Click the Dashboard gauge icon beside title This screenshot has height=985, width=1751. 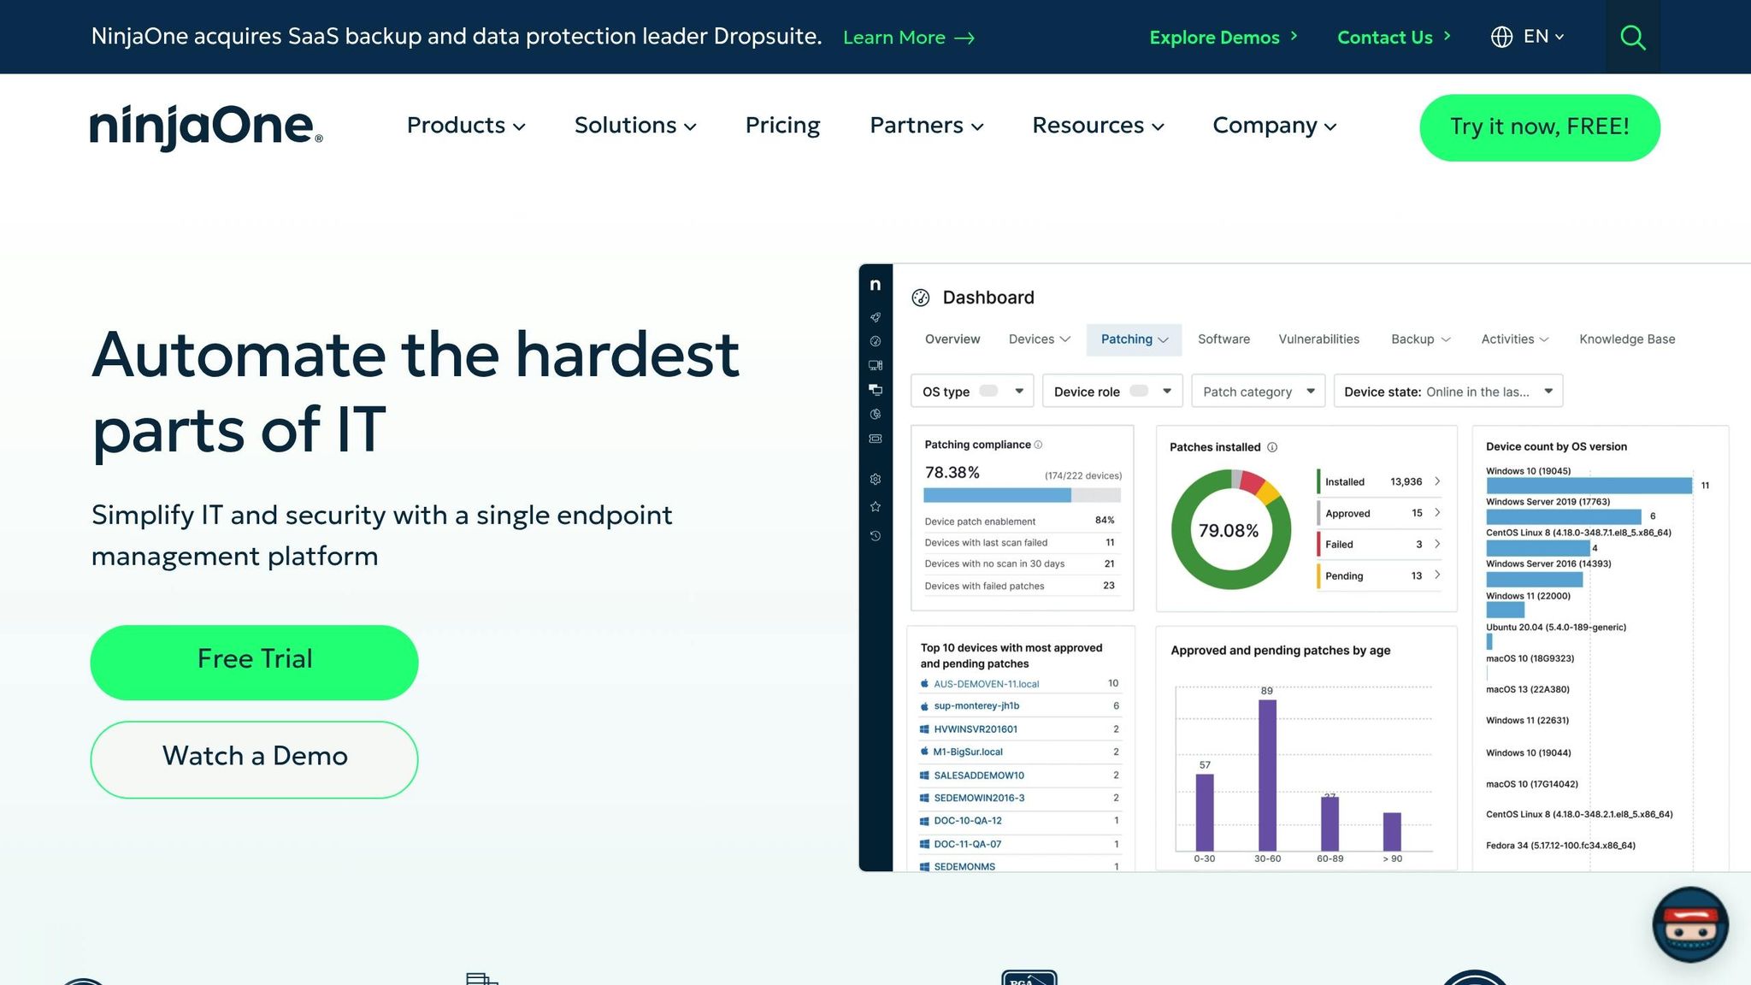pyautogui.click(x=921, y=298)
